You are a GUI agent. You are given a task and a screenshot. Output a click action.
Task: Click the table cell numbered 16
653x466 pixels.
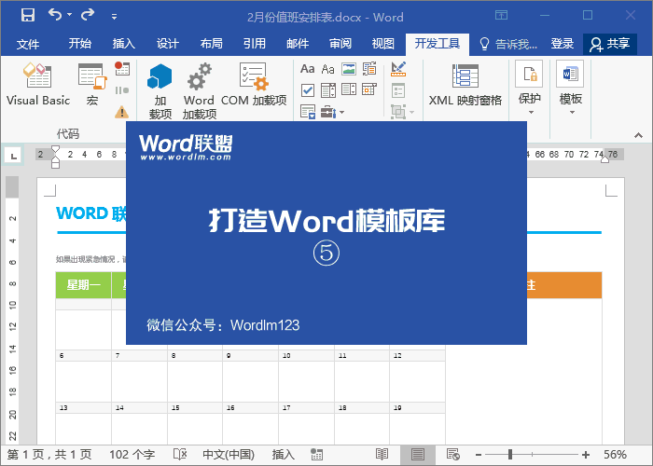pyautogui.click(x=250, y=407)
